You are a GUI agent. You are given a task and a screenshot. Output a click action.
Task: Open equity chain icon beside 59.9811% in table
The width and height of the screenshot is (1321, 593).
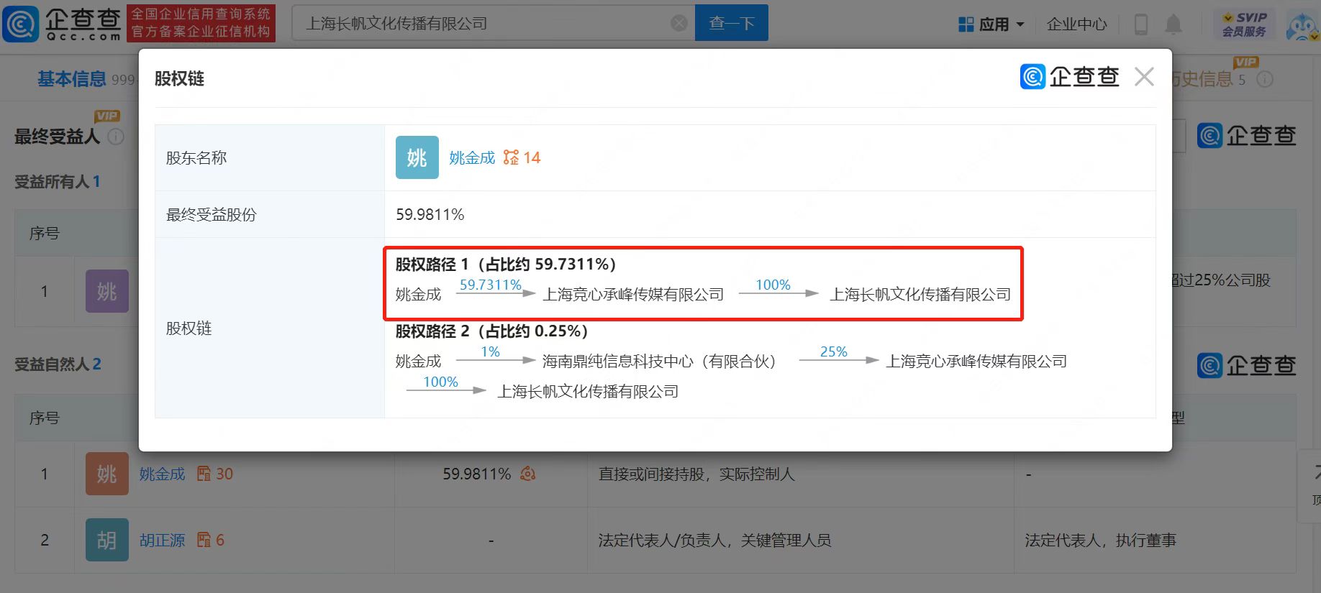(528, 474)
